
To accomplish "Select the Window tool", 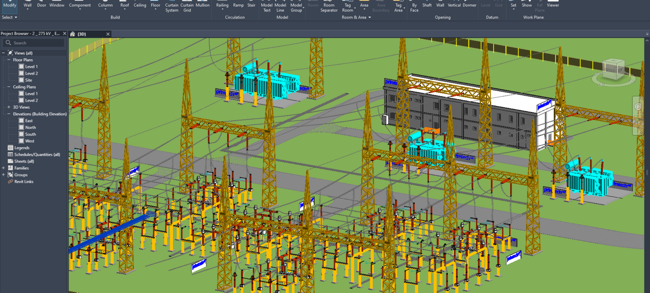I will (56, 5).
